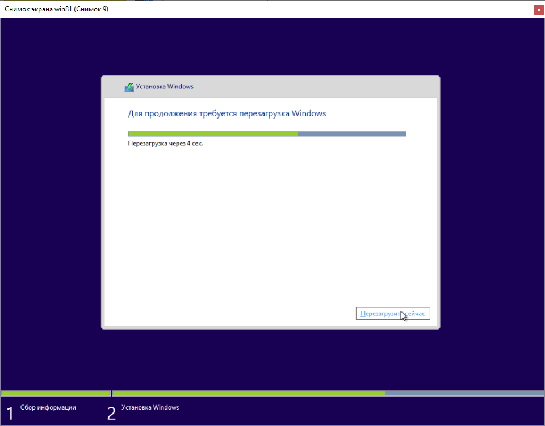545x426 pixels.
Task: Click the Windows Setup icon in the dialog title
Action: (129, 87)
